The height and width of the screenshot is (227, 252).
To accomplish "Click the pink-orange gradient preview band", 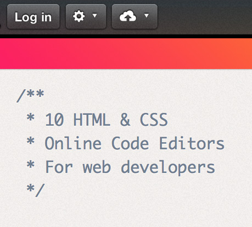I will point(126,54).
